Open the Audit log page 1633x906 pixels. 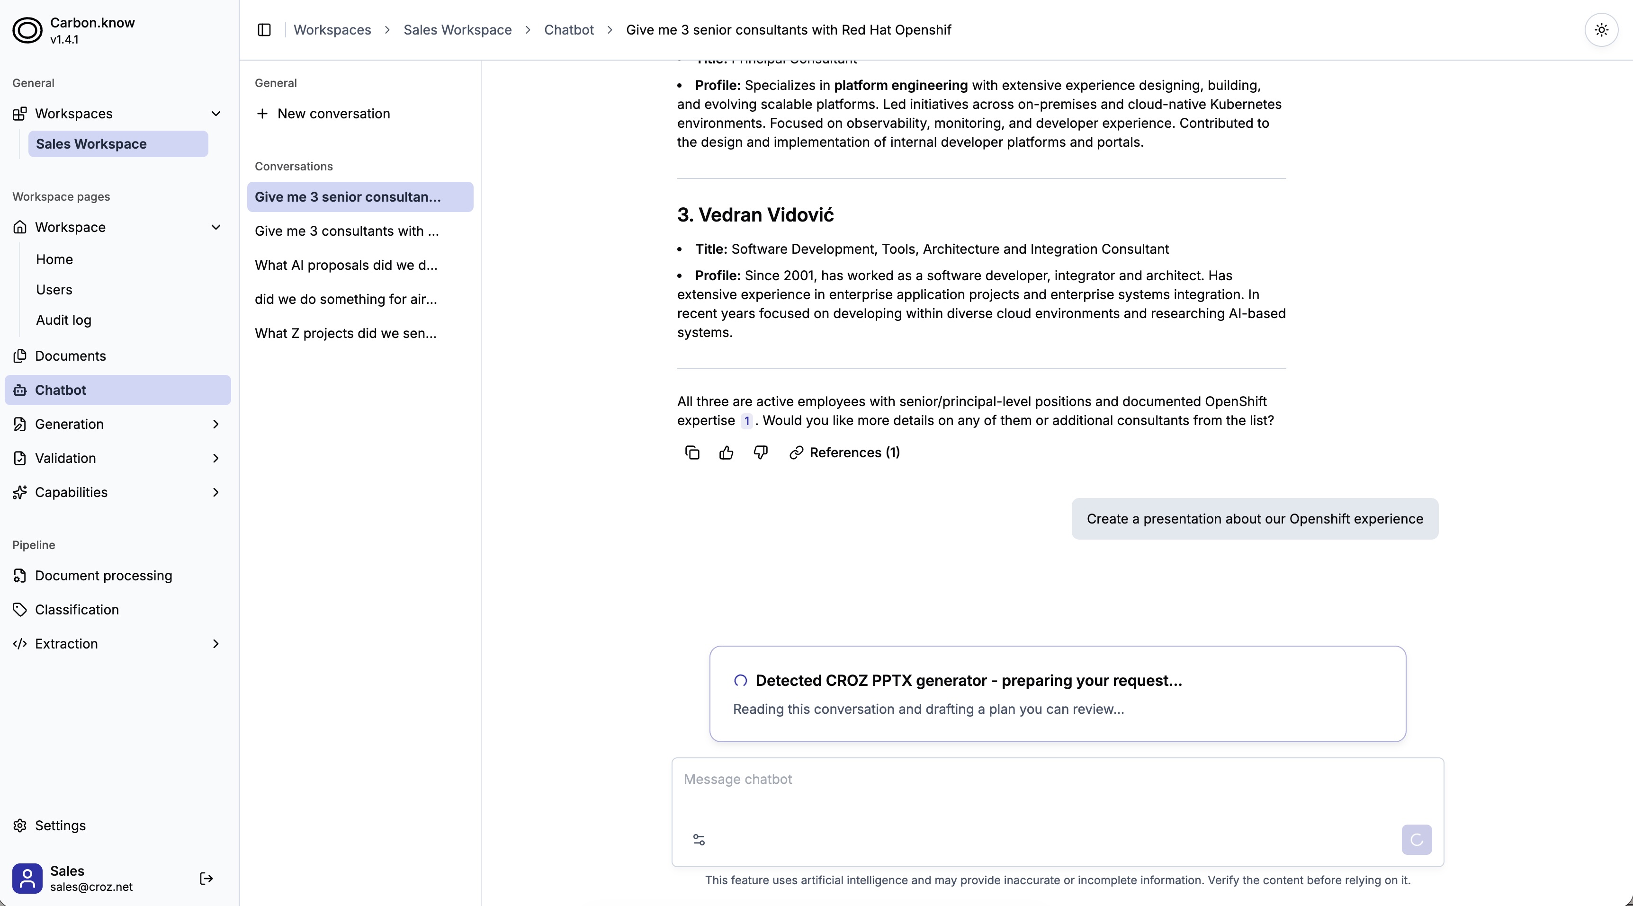[63, 320]
